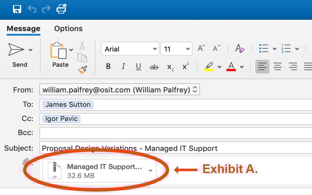Expand the ZIP attachment options chevron
Screen dimensions: 312x195
click(151, 170)
